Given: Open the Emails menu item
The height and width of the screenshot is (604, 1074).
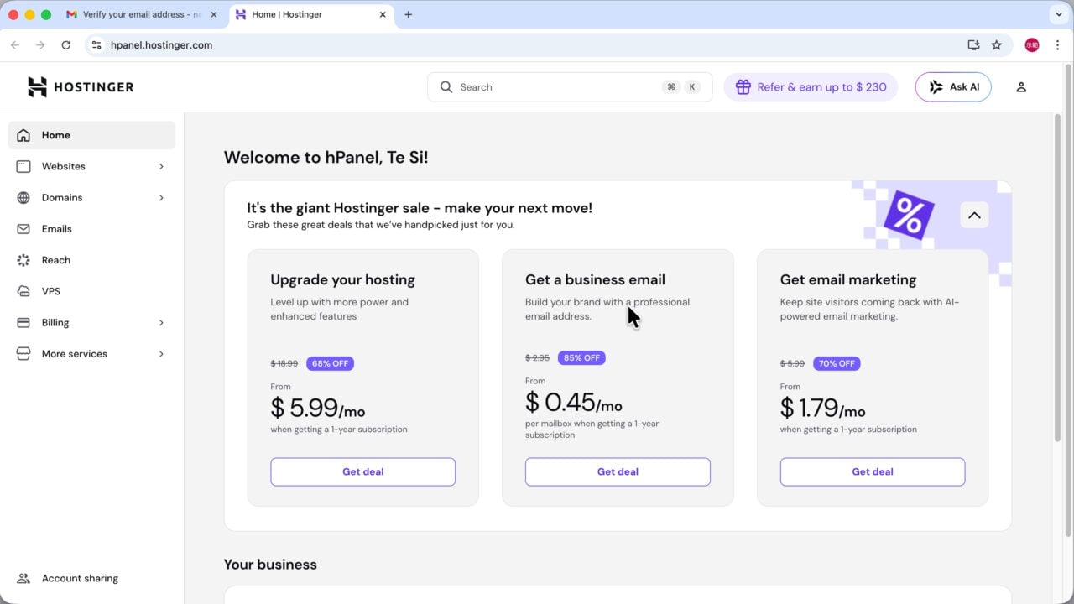Looking at the screenshot, I should coord(91,229).
